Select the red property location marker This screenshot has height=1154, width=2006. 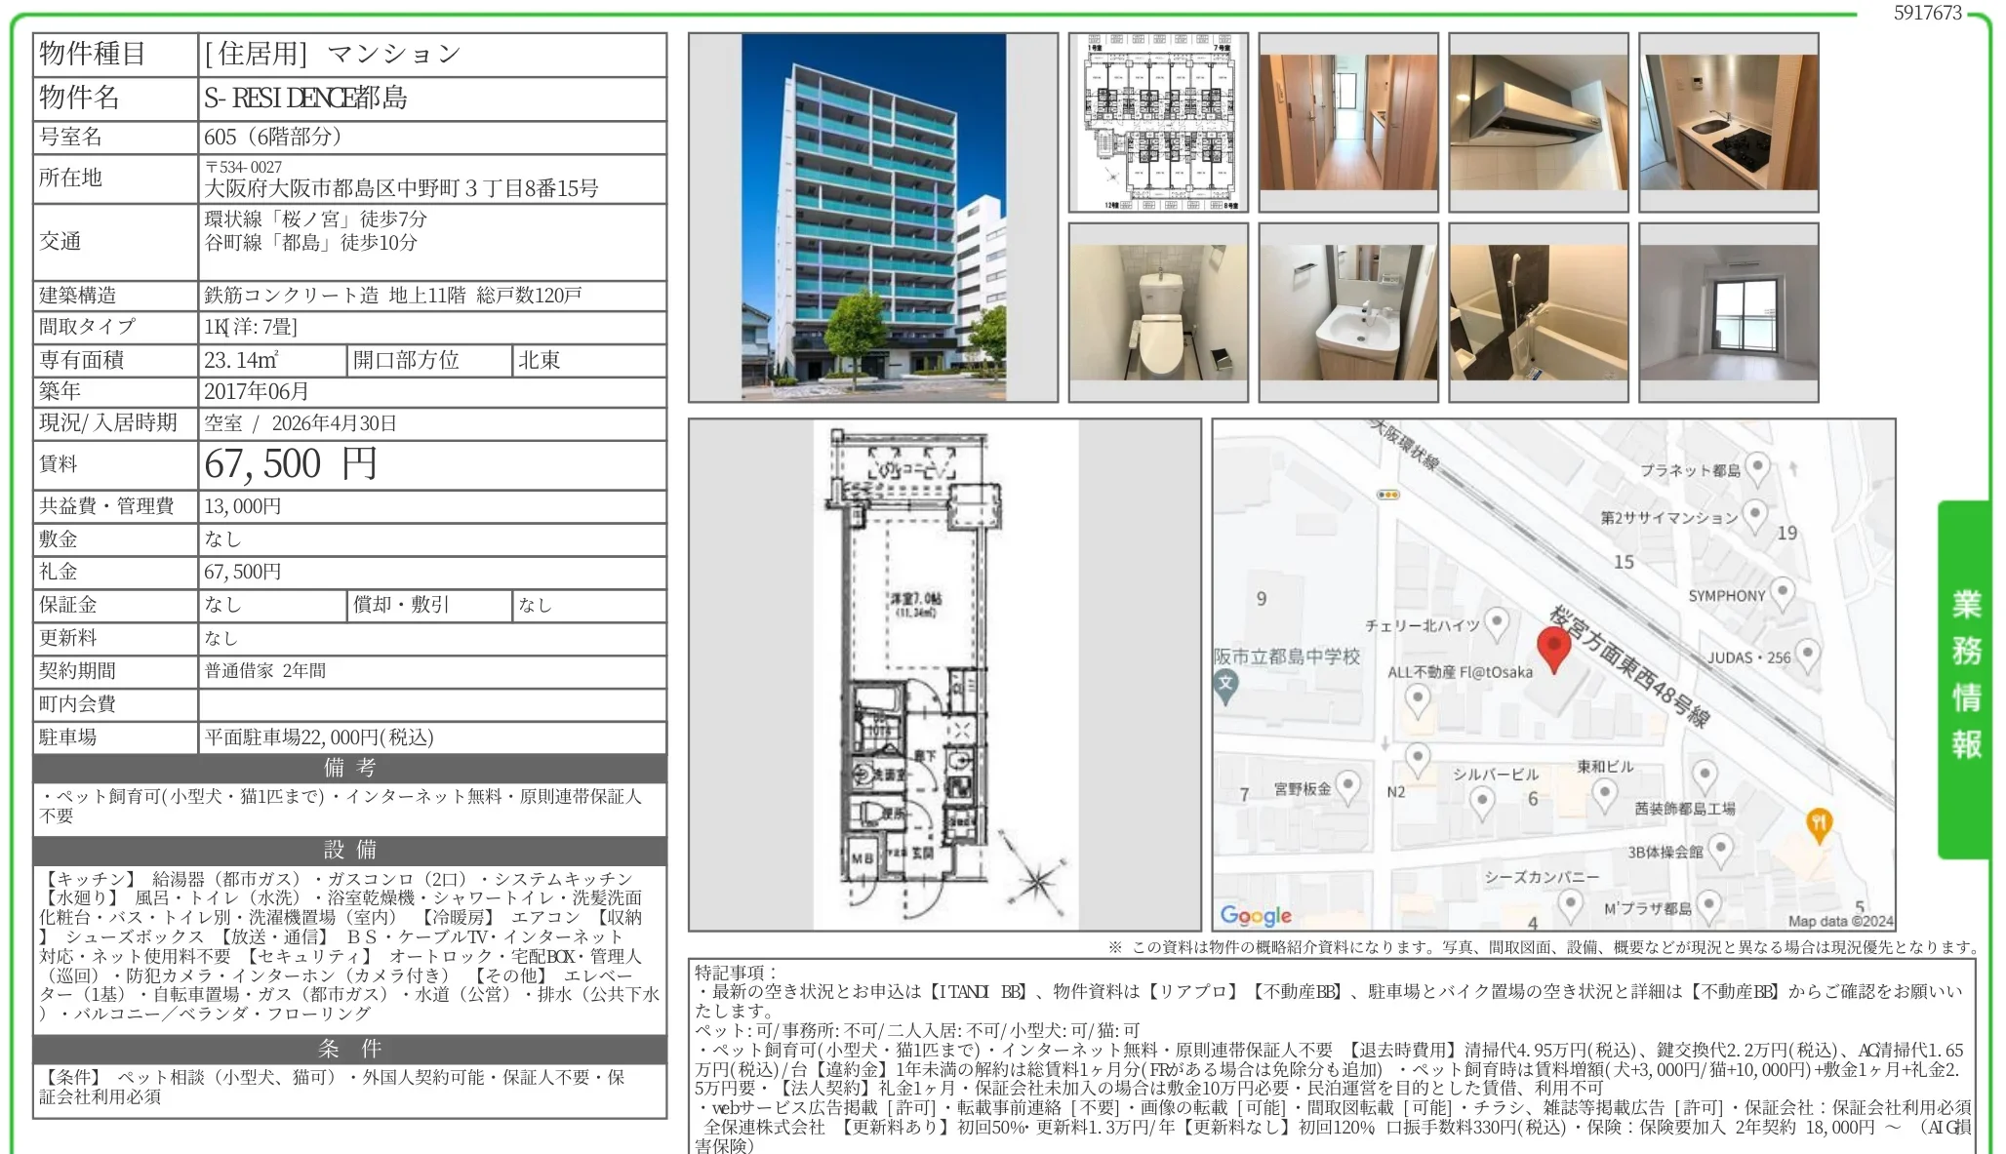1555,644
